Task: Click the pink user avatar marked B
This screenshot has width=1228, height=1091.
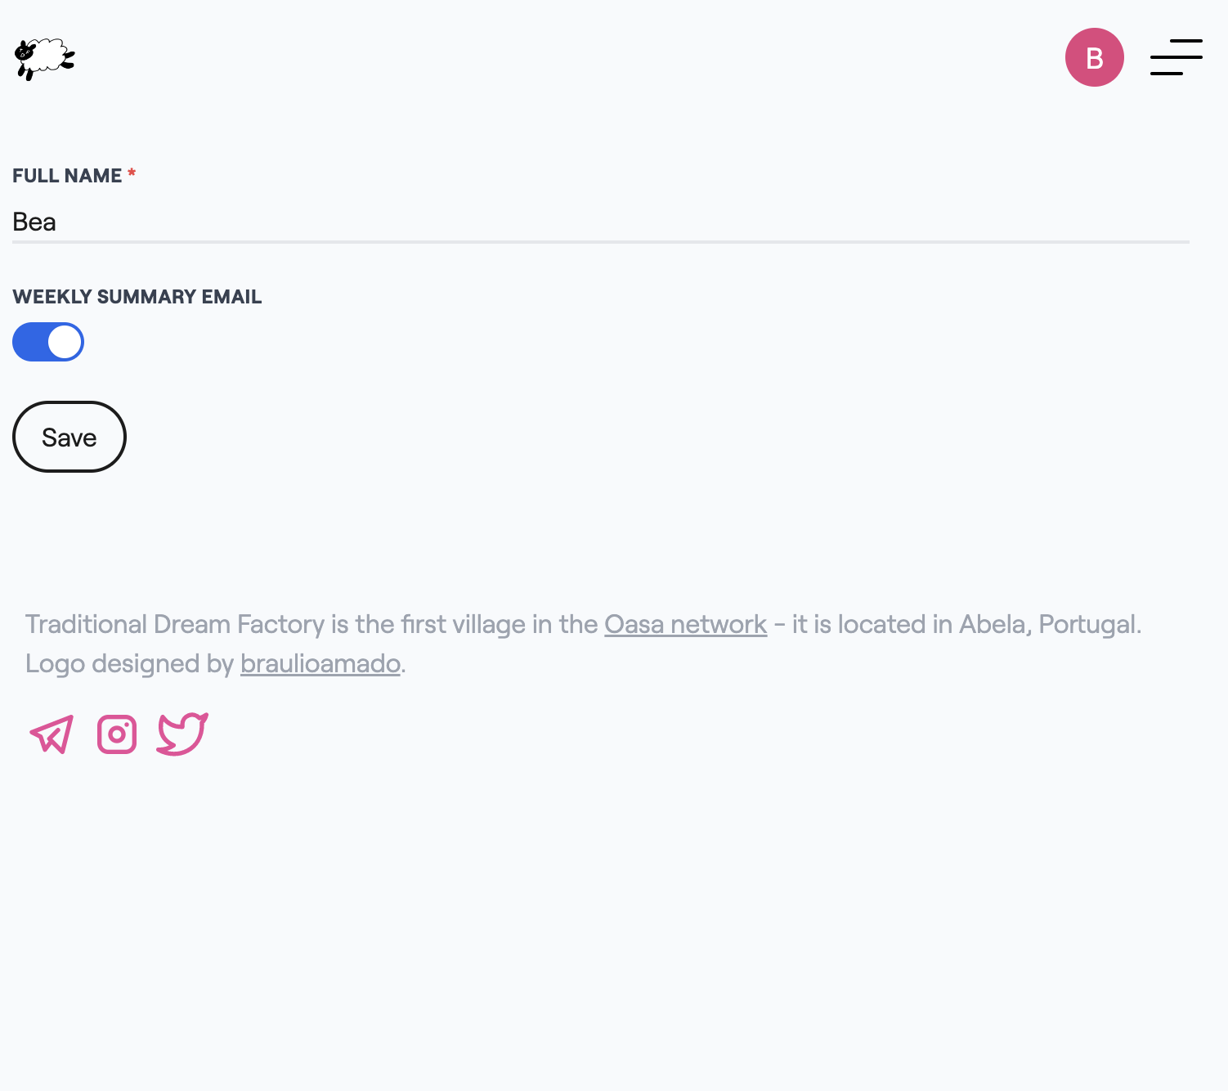Action: coord(1095,57)
